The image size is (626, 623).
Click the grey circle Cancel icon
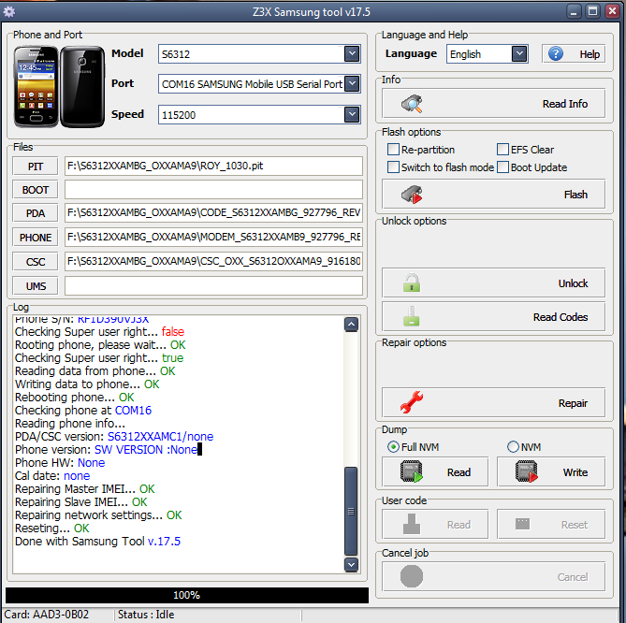click(412, 576)
